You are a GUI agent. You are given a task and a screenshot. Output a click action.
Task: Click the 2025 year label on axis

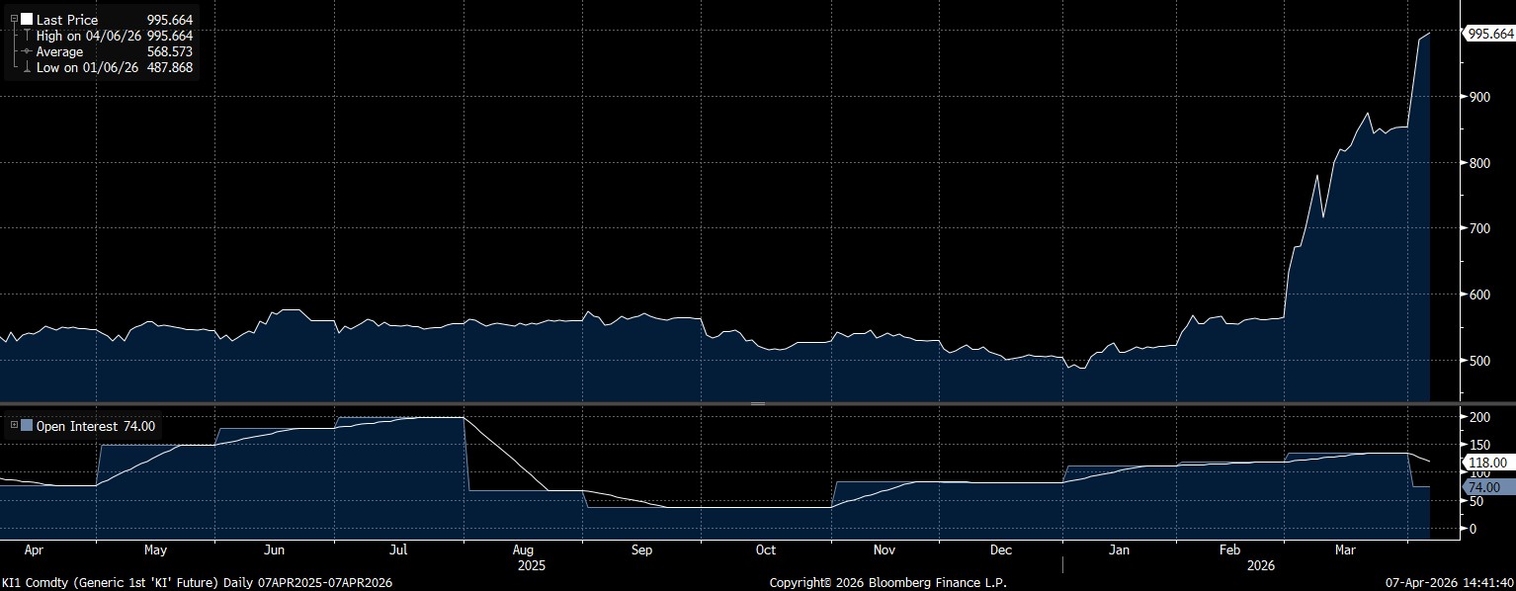532,566
